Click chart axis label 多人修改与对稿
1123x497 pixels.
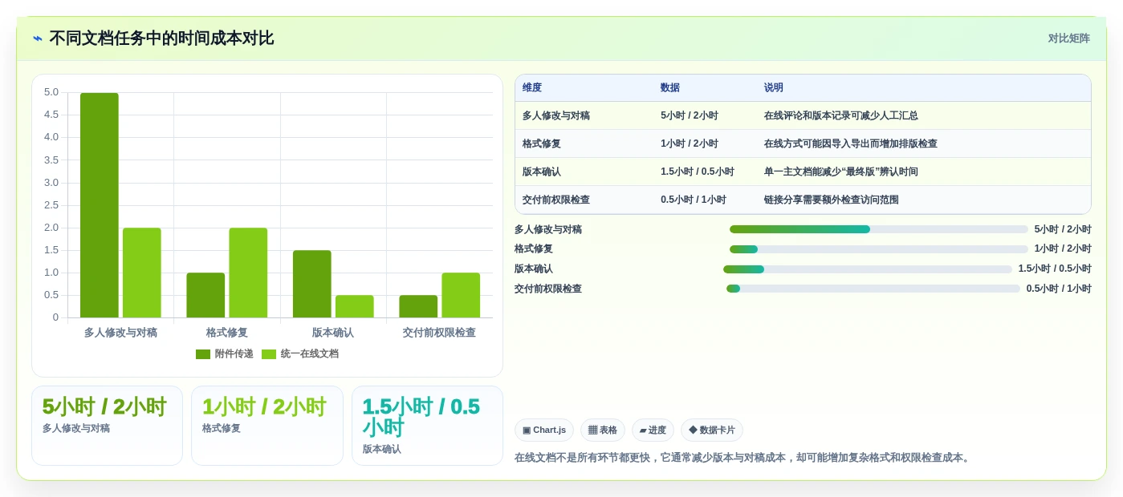pos(120,332)
